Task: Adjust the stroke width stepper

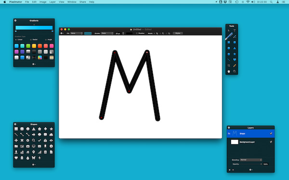Action: (x=123, y=33)
